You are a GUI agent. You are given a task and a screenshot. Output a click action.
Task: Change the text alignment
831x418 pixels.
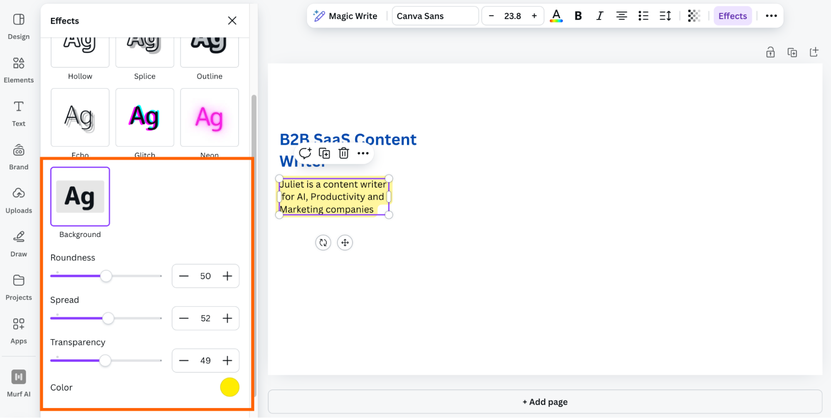[621, 16]
